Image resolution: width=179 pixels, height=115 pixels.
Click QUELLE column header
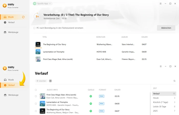[91, 90]
